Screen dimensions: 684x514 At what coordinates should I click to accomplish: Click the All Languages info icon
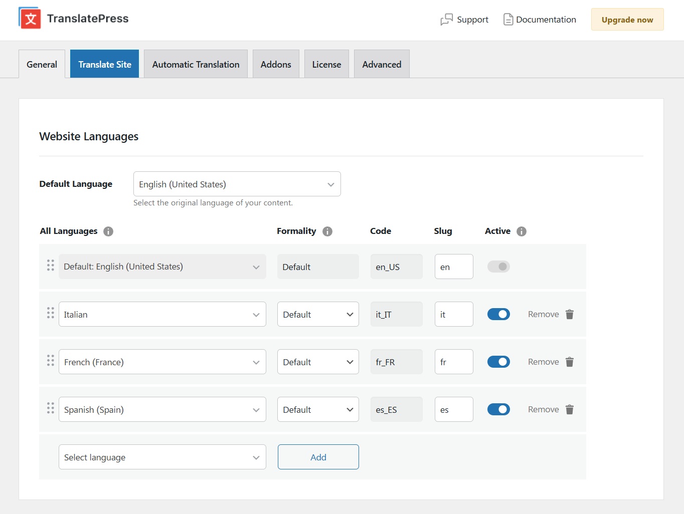coord(108,231)
